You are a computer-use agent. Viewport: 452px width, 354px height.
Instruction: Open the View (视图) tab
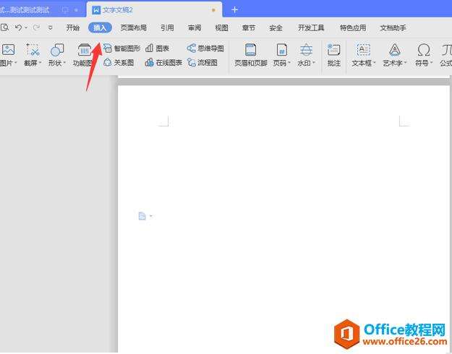(x=221, y=27)
